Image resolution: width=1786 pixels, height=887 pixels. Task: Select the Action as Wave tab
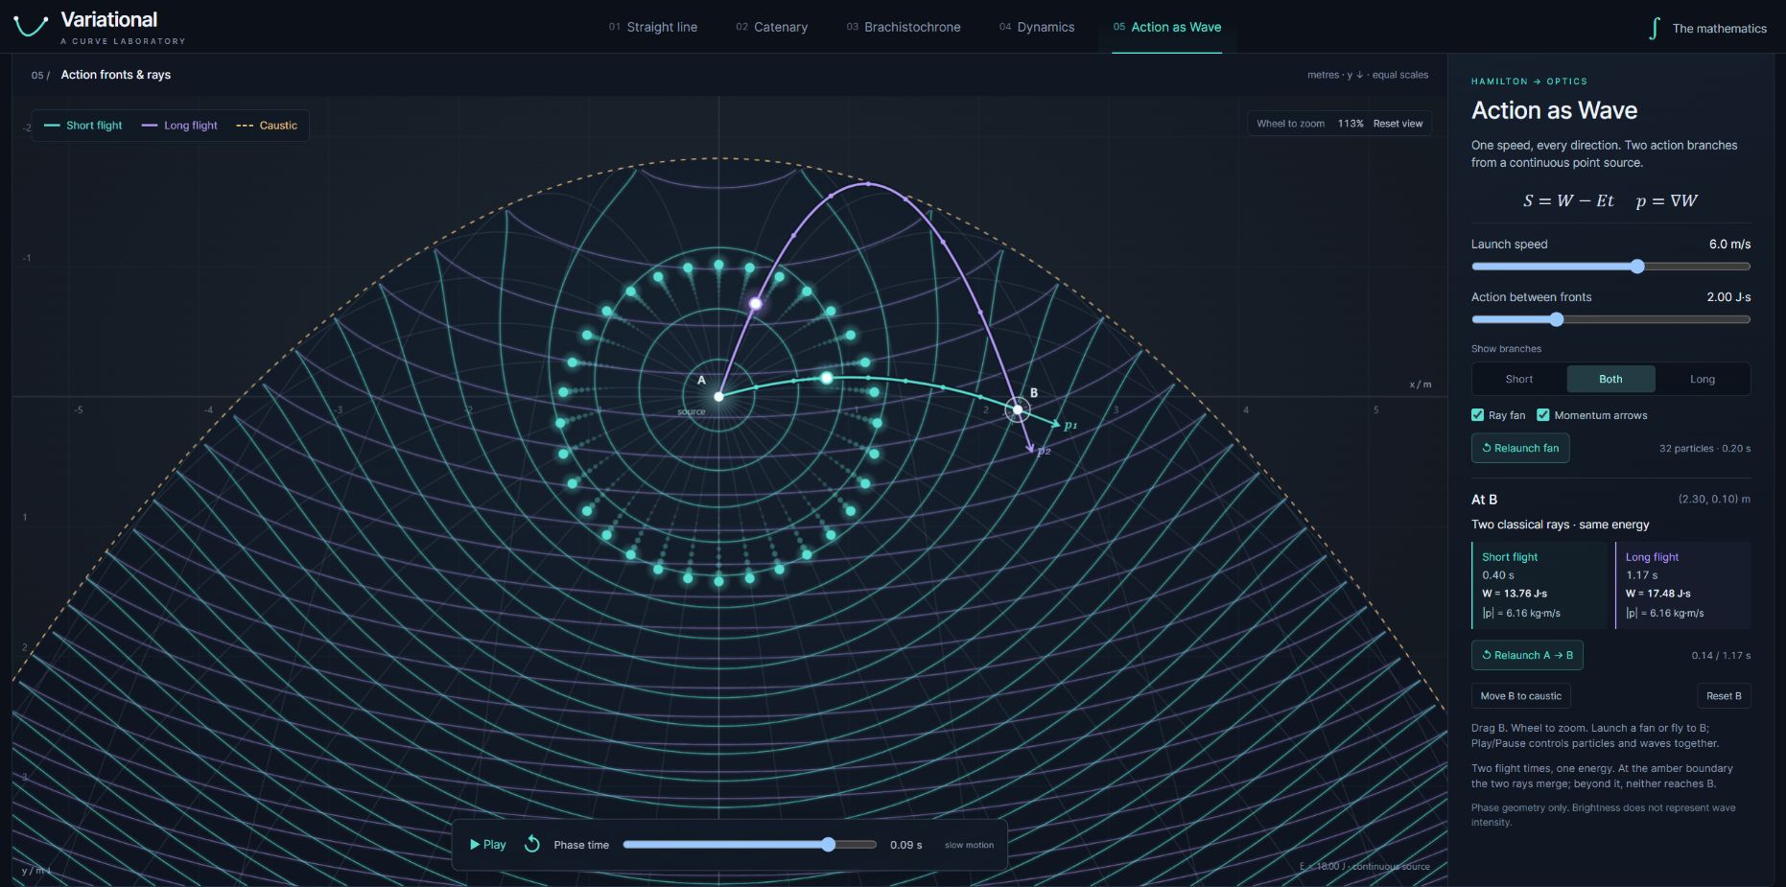point(1167,27)
